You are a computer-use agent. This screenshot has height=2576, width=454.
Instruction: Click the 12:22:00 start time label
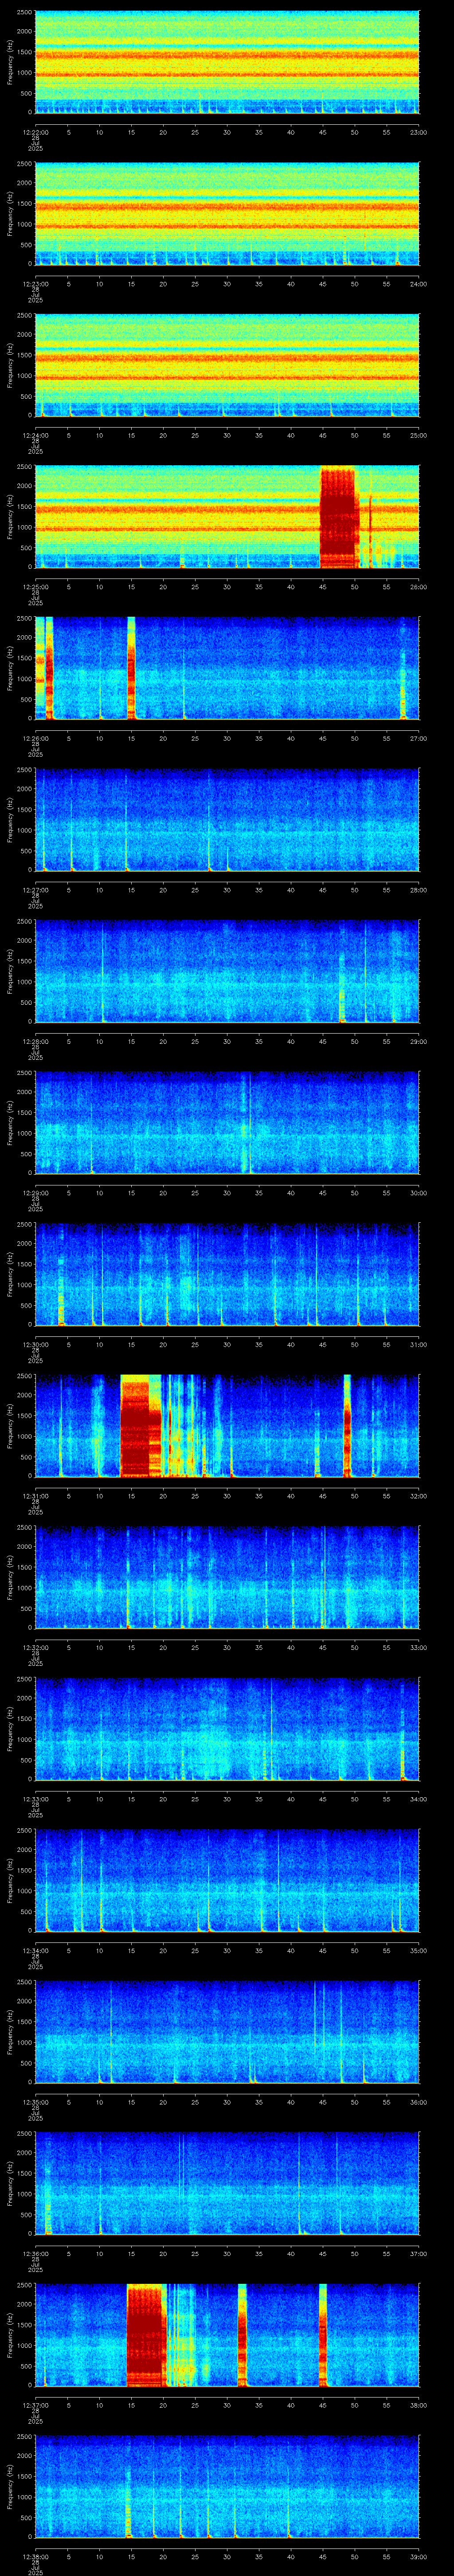coord(35,132)
